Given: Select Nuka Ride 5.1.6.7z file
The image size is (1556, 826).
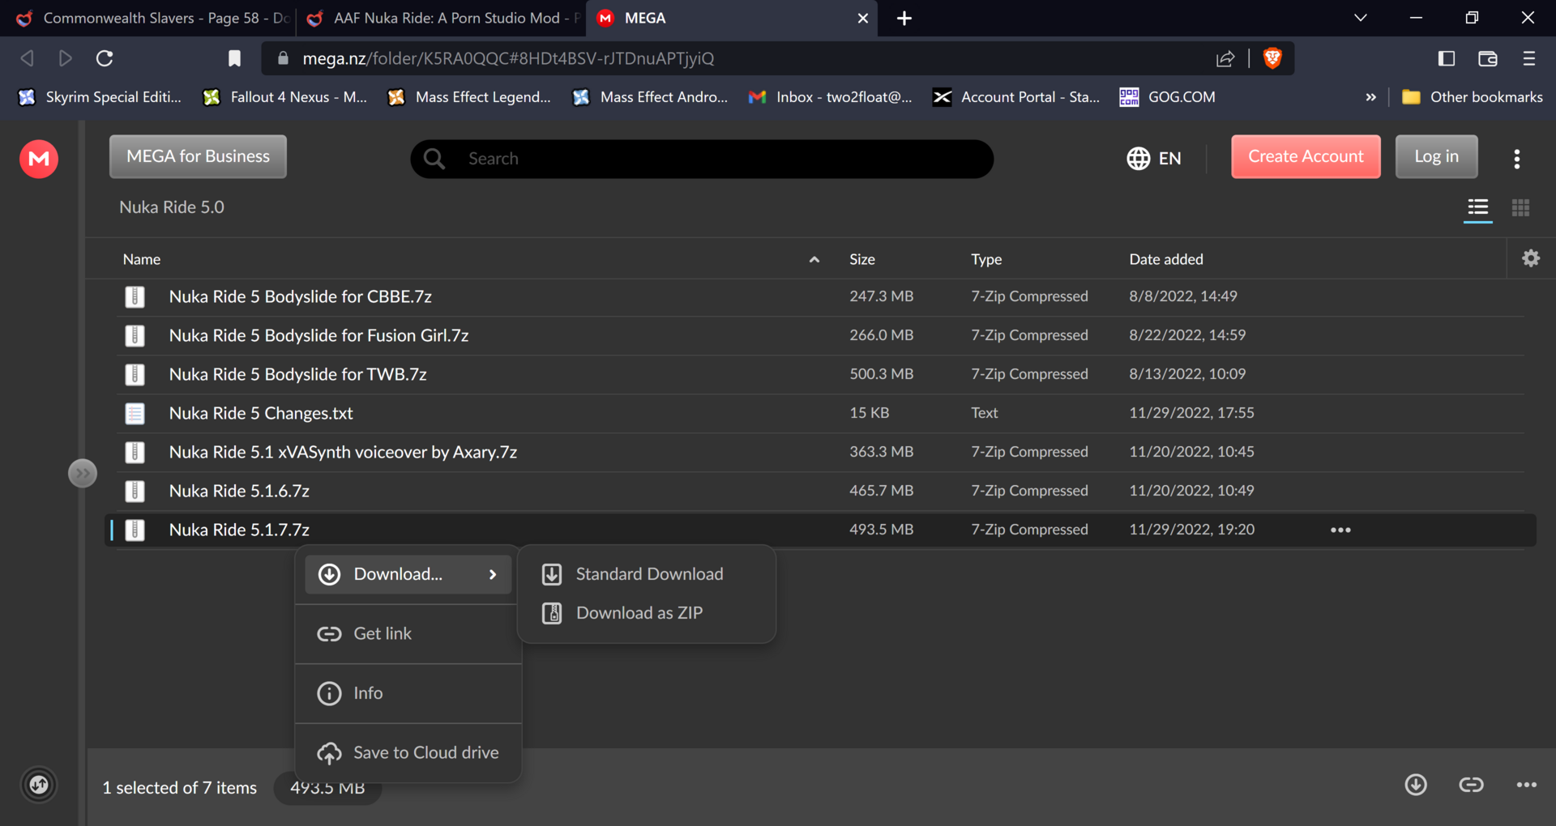Looking at the screenshot, I should pyautogui.click(x=820, y=491).
